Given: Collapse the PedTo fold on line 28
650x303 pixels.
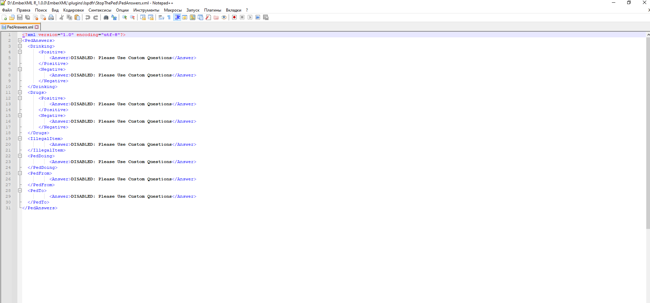Looking at the screenshot, I should coord(20,191).
